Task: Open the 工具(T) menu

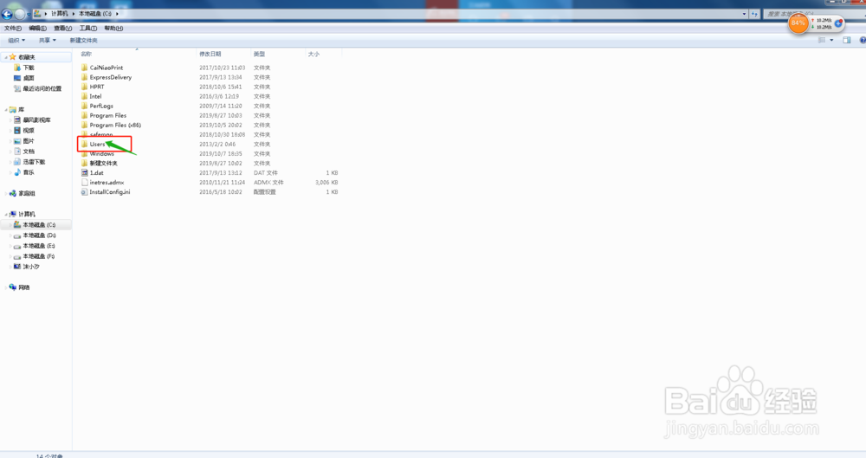Action: point(87,29)
